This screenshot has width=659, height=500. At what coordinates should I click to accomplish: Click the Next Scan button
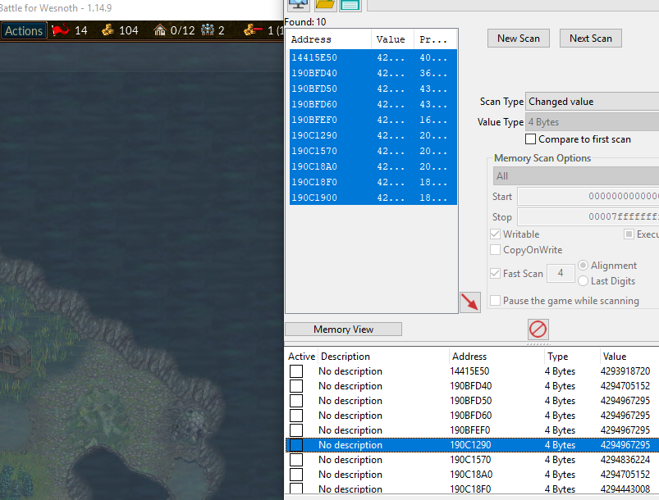click(x=591, y=39)
